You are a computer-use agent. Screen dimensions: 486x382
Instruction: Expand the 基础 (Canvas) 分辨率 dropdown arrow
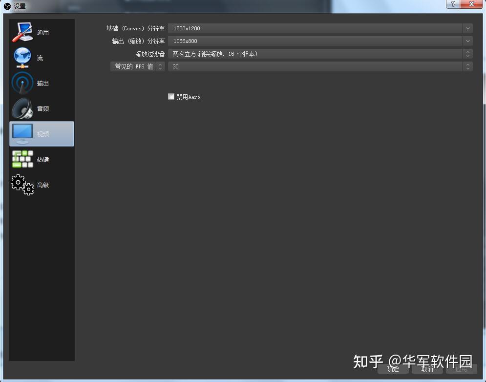tap(468, 28)
